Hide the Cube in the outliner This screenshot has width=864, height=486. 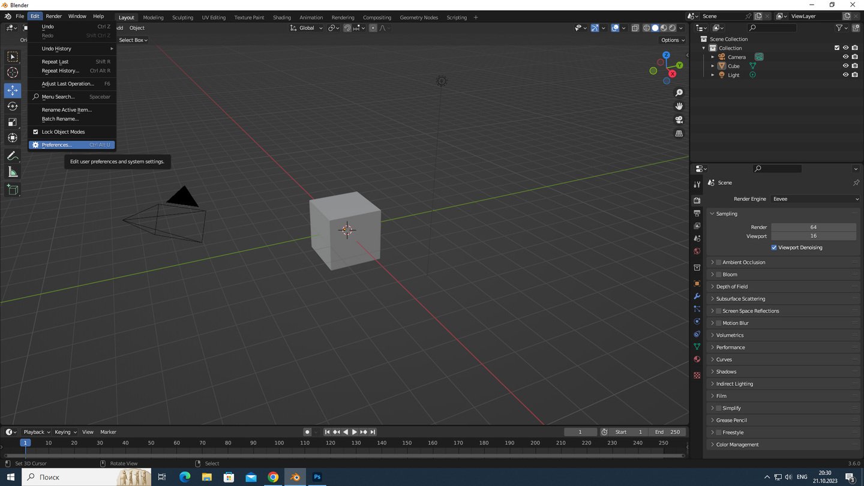(x=845, y=66)
